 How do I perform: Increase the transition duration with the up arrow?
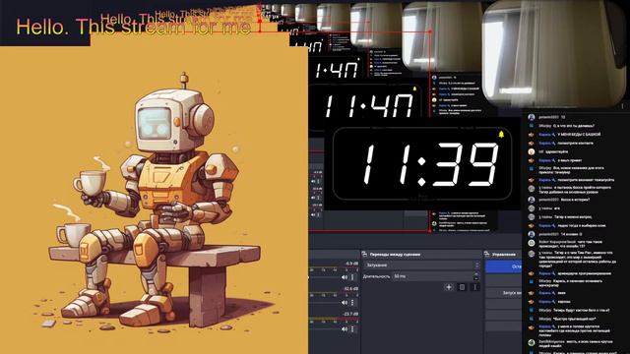coord(476,274)
